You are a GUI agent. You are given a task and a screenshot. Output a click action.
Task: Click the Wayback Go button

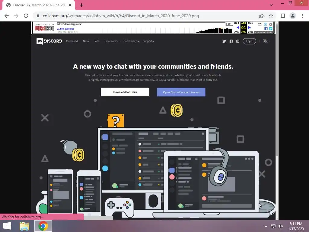click(230, 24)
